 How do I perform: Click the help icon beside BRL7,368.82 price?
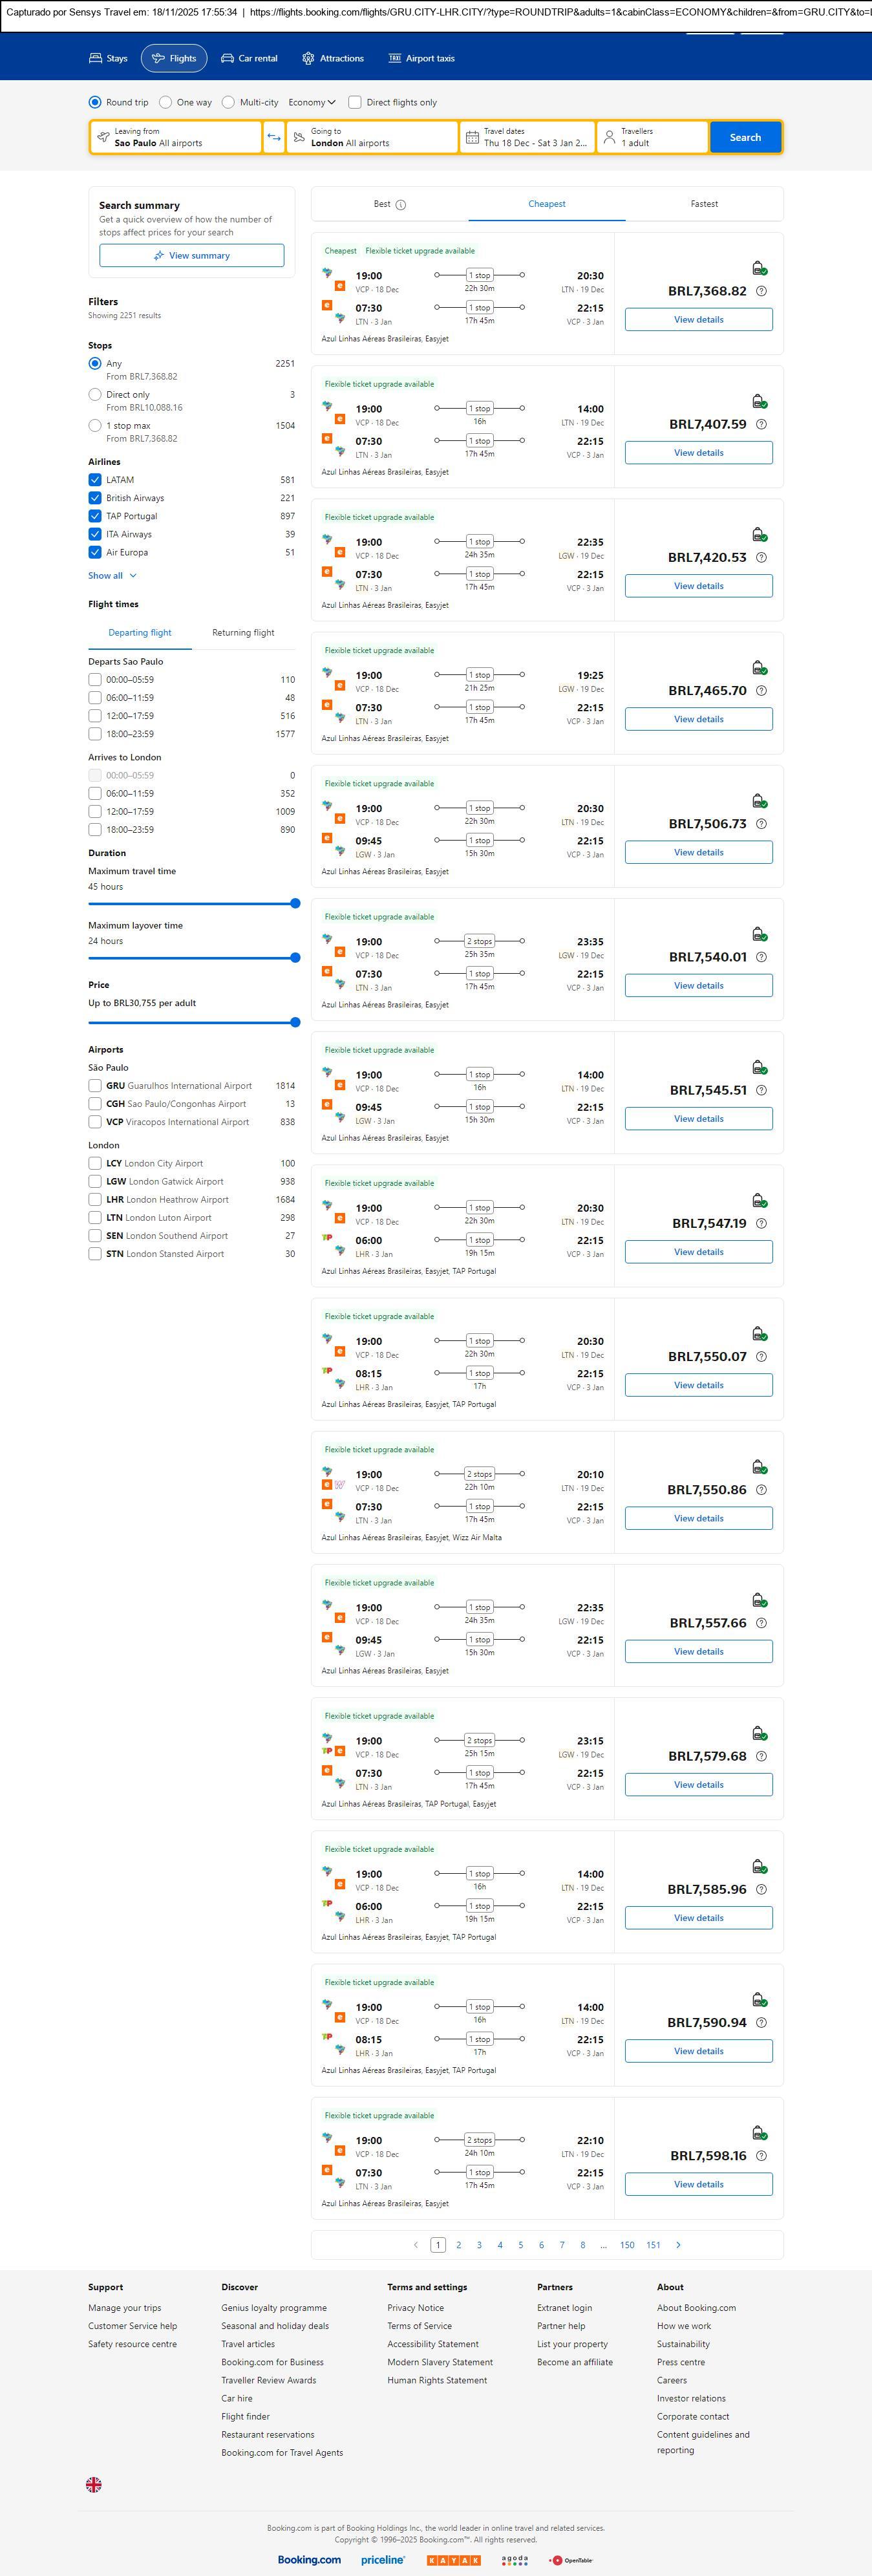(761, 291)
